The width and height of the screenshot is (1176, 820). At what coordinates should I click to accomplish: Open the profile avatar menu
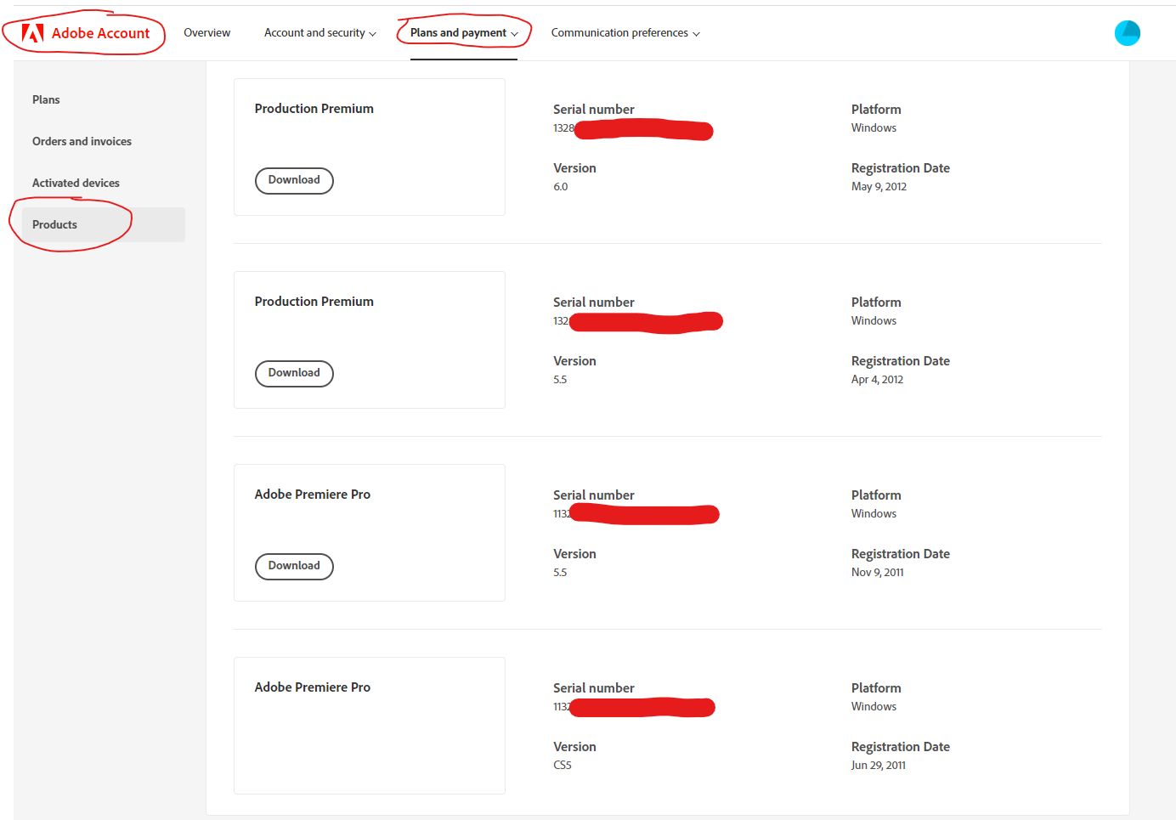1127,33
